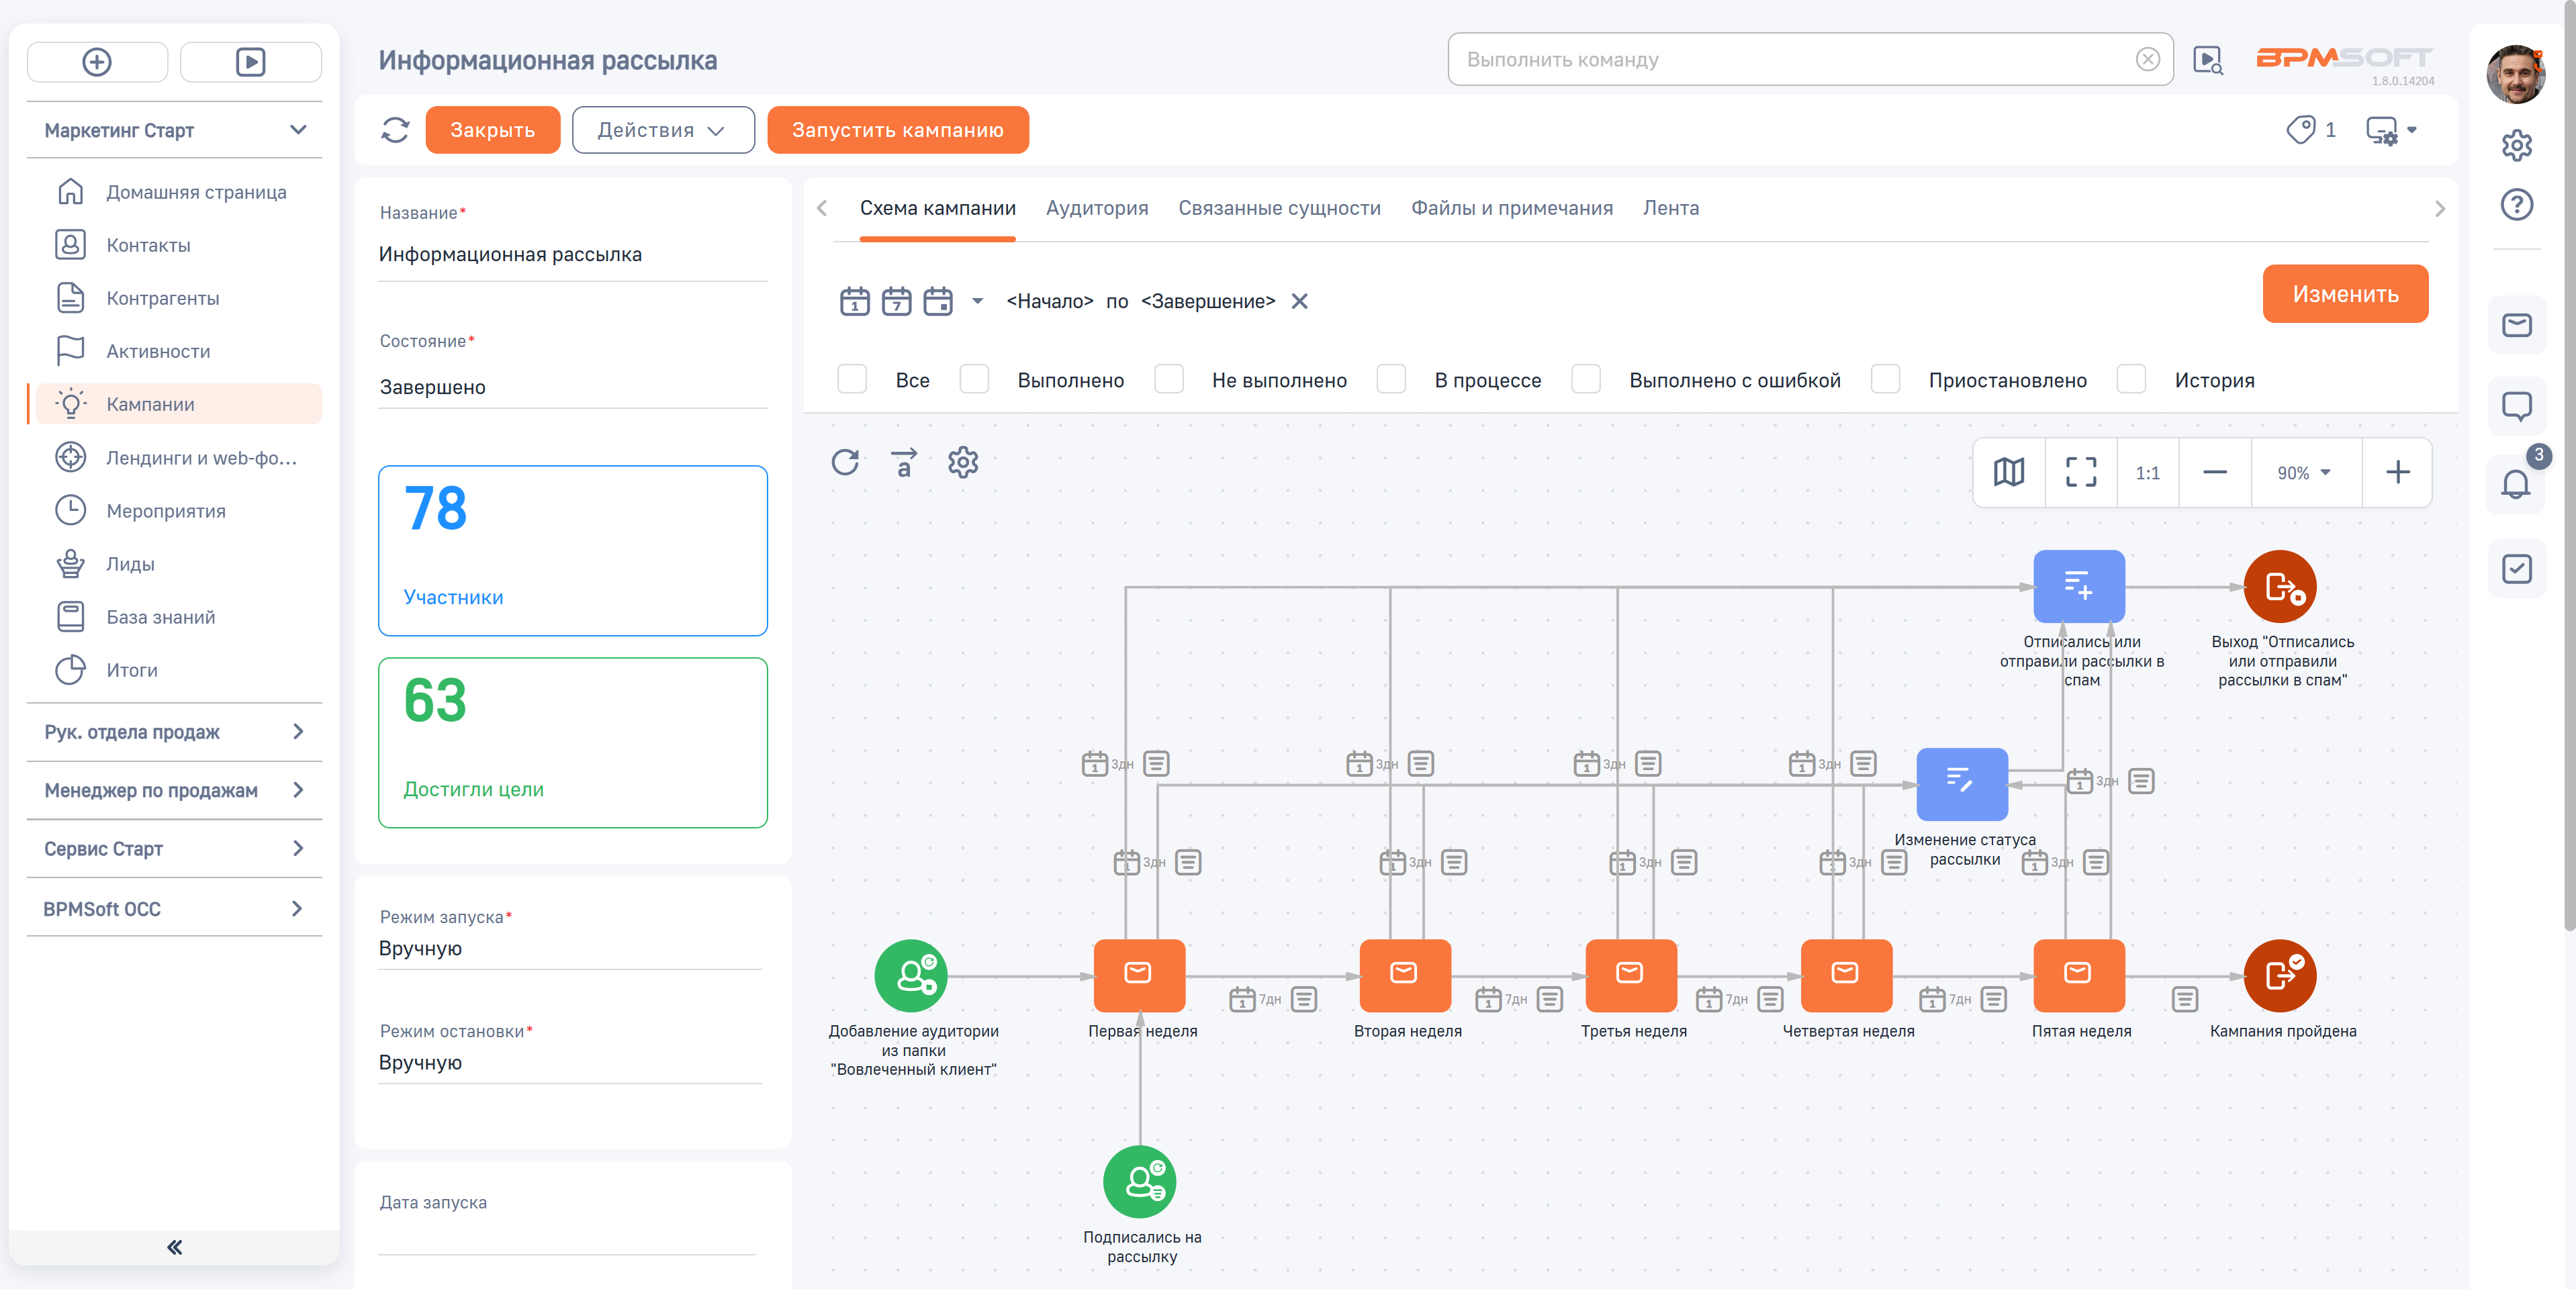Switch to the Связанные сущности tab

coord(1279,208)
